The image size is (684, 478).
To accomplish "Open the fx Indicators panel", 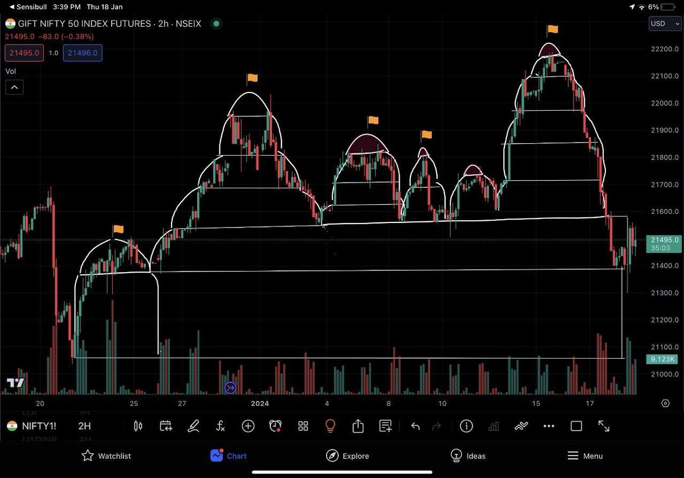I will [x=220, y=426].
